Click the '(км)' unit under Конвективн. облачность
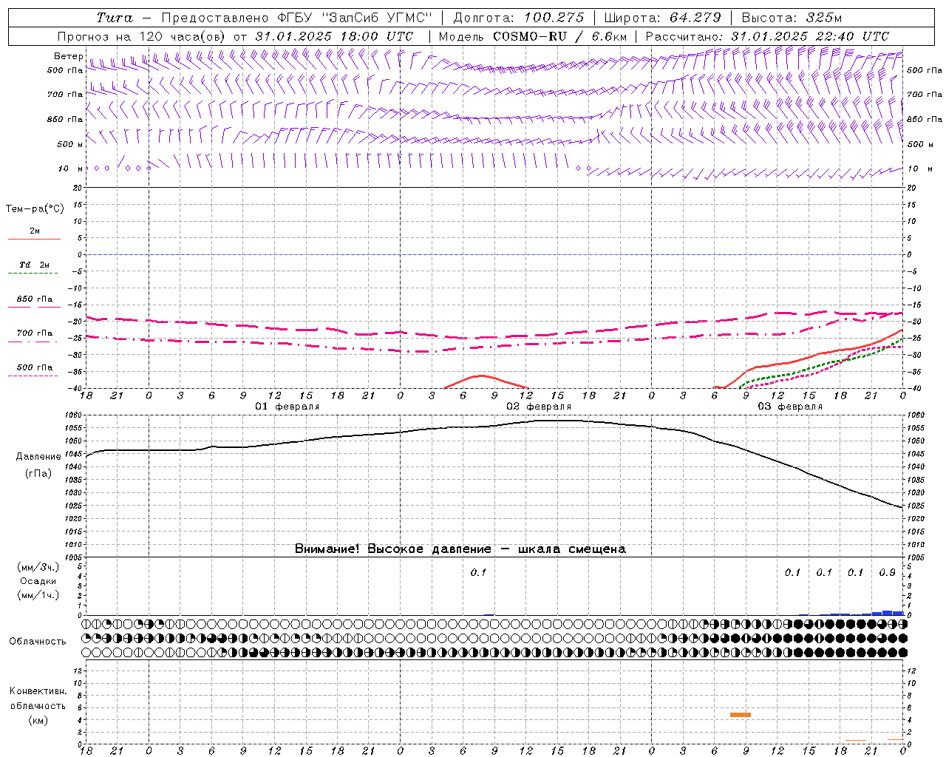 (38, 719)
